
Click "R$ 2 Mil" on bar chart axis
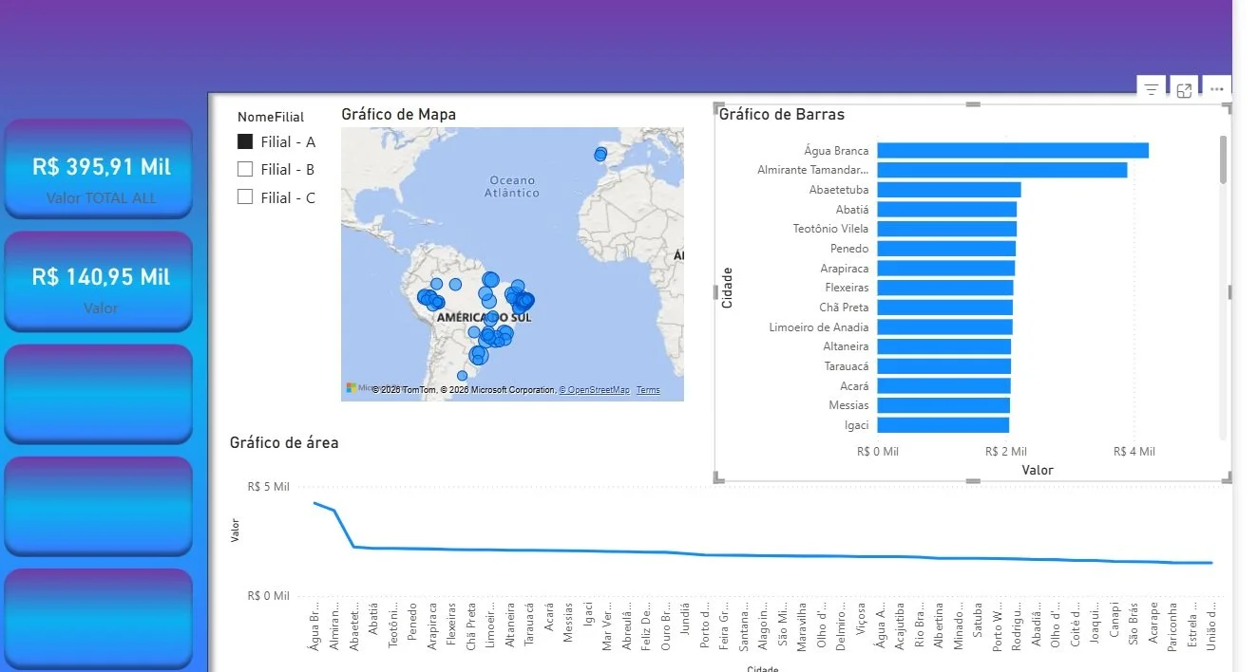tap(1006, 452)
